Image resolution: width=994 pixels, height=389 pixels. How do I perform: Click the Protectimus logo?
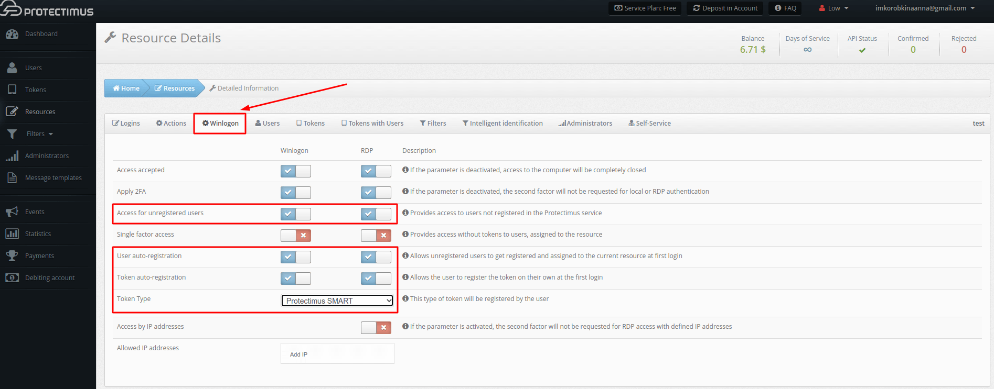pos(47,9)
